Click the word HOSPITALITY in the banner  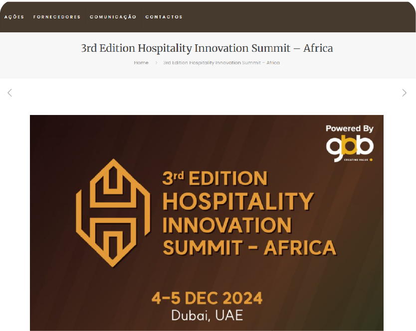coord(238,202)
